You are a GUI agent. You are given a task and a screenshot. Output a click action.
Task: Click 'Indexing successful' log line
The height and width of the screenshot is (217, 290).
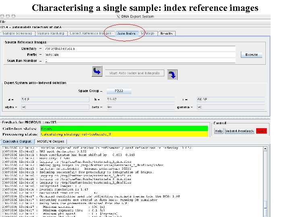pyautogui.click(x=97, y=172)
